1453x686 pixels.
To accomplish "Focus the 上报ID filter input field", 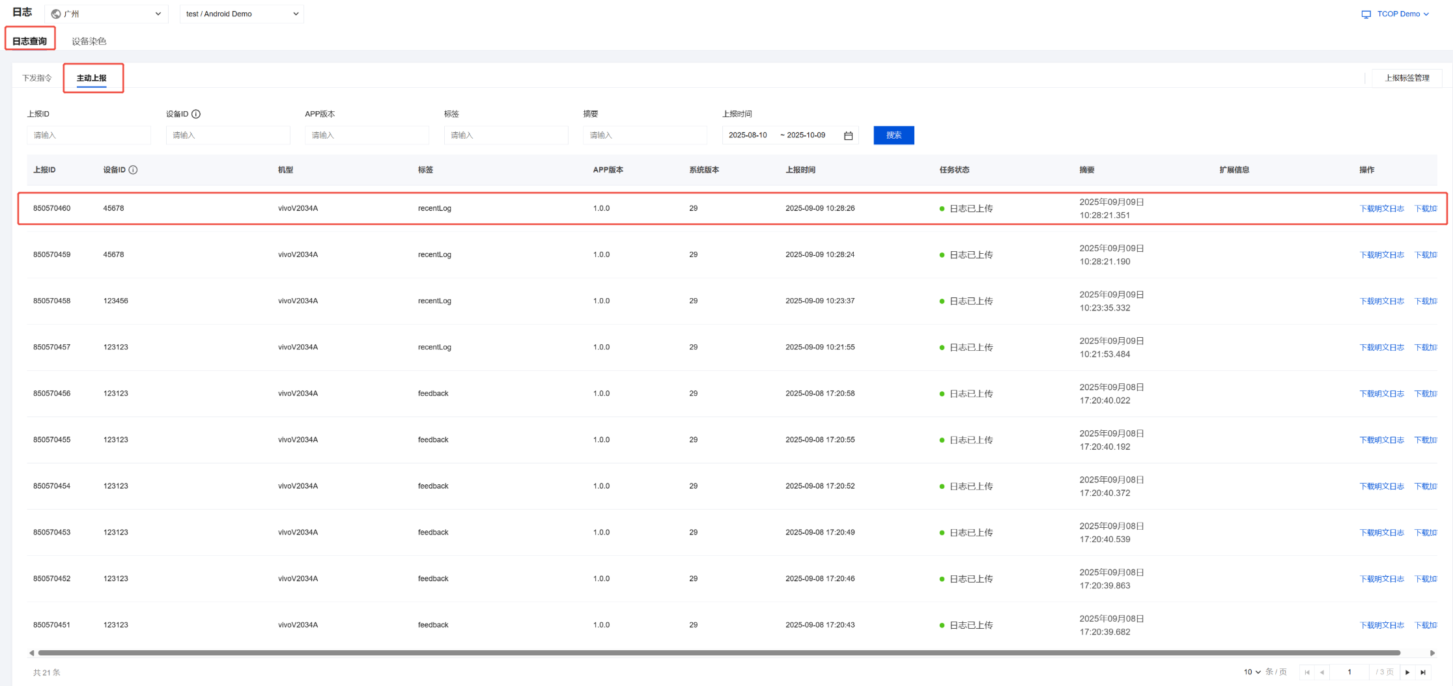I will coord(89,135).
